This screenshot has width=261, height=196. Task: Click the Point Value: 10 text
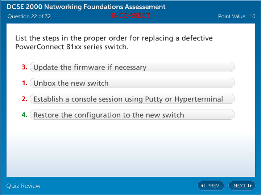click(x=237, y=16)
